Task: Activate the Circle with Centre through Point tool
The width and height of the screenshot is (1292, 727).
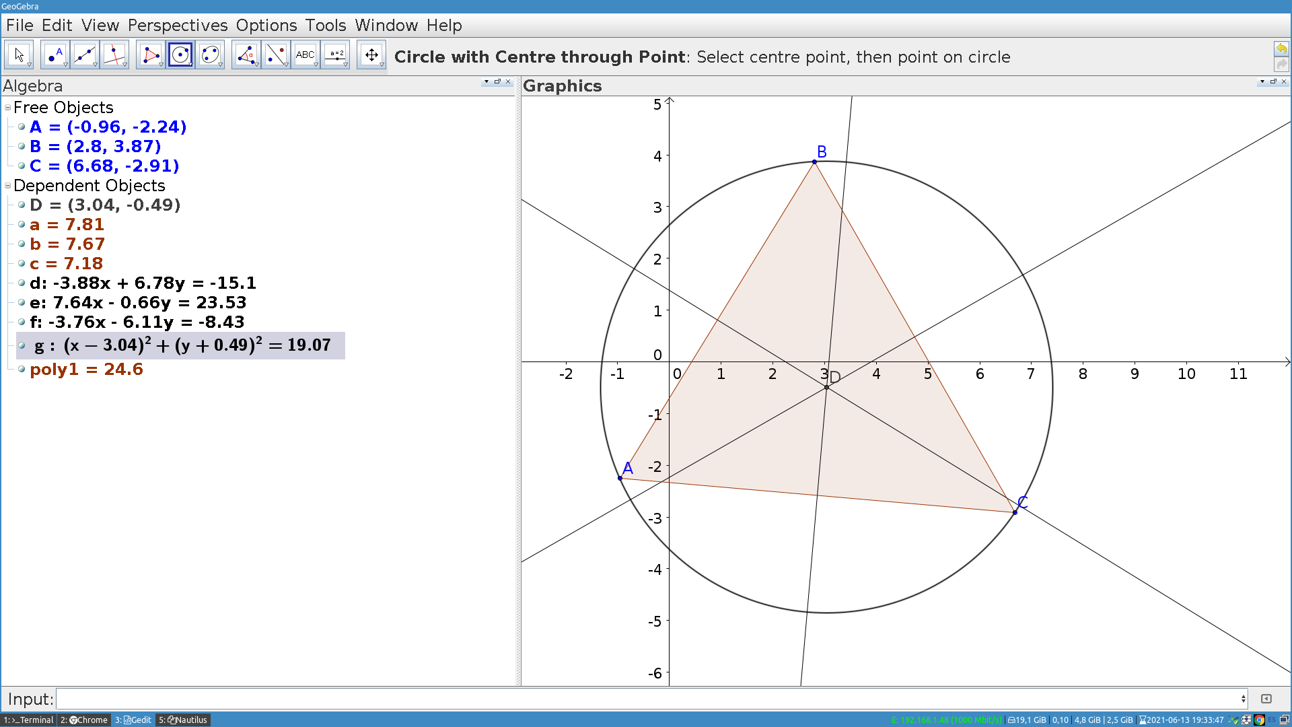Action: point(180,54)
